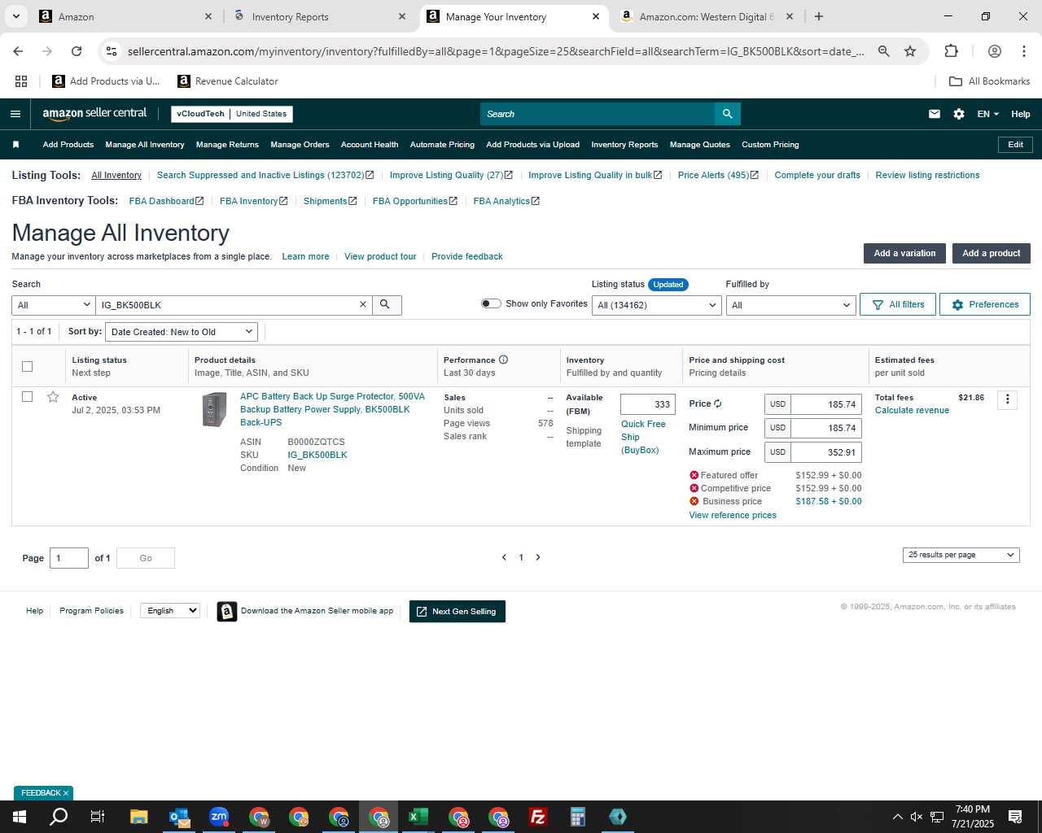Click the Calculate revenue link
1042x833 pixels.
pos(912,410)
